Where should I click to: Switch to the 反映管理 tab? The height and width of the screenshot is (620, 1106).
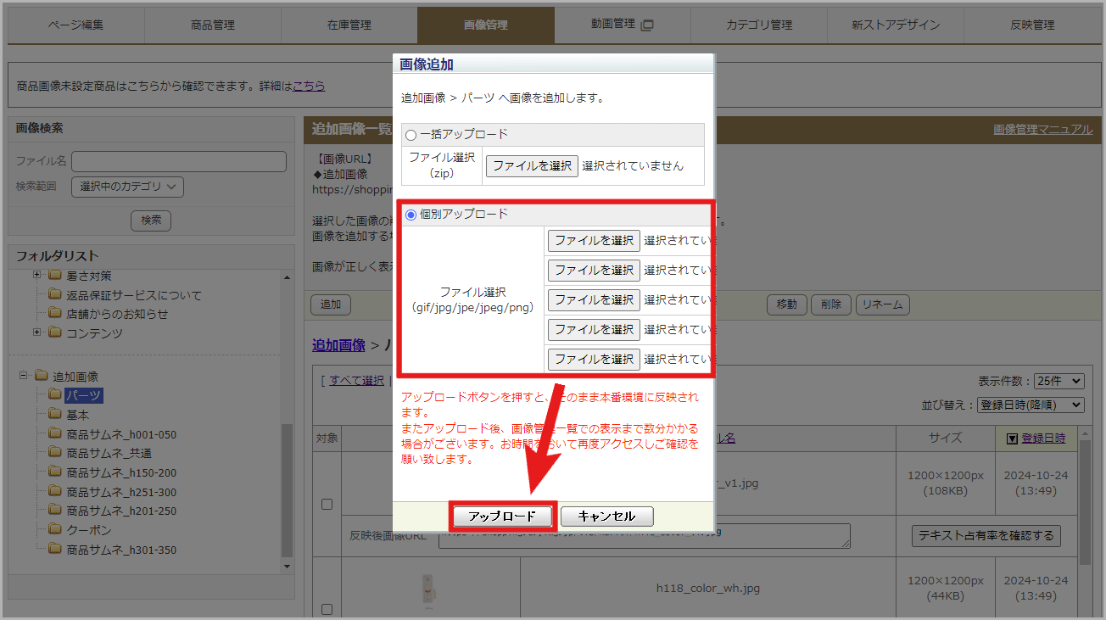[x=1032, y=25]
